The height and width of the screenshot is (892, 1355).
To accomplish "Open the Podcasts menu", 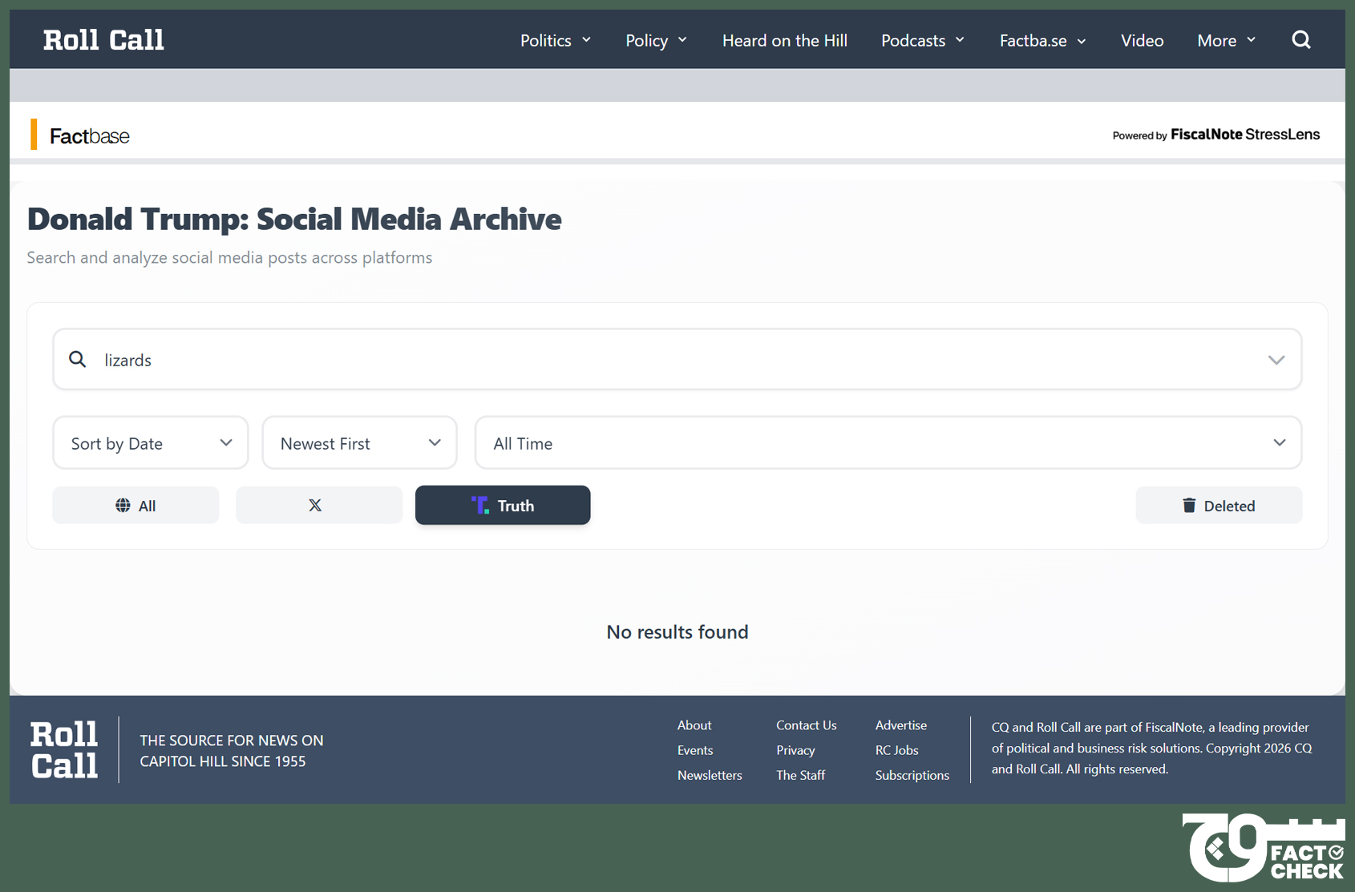I will click(x=922, y=41).
